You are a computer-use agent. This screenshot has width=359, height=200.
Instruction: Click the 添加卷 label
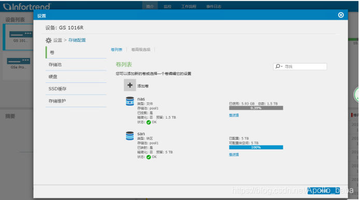coord(143,86)
